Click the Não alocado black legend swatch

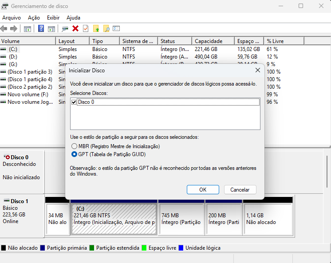click(4, 248)
